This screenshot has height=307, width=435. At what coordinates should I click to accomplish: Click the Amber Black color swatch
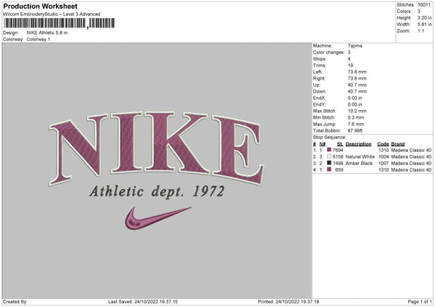click(329, 163)
